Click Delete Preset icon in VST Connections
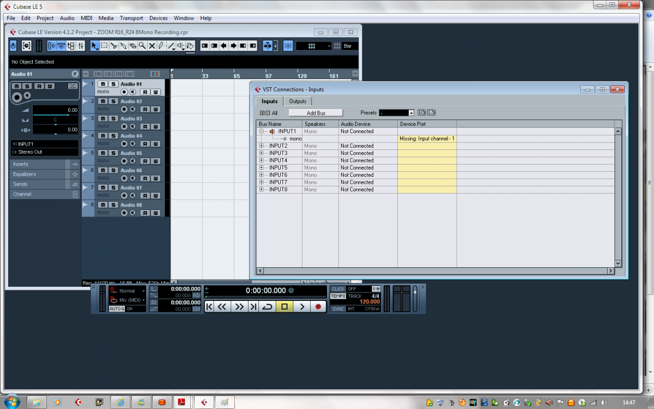The height and width of the screenshot is (409, 654). [x=431, y=113]
